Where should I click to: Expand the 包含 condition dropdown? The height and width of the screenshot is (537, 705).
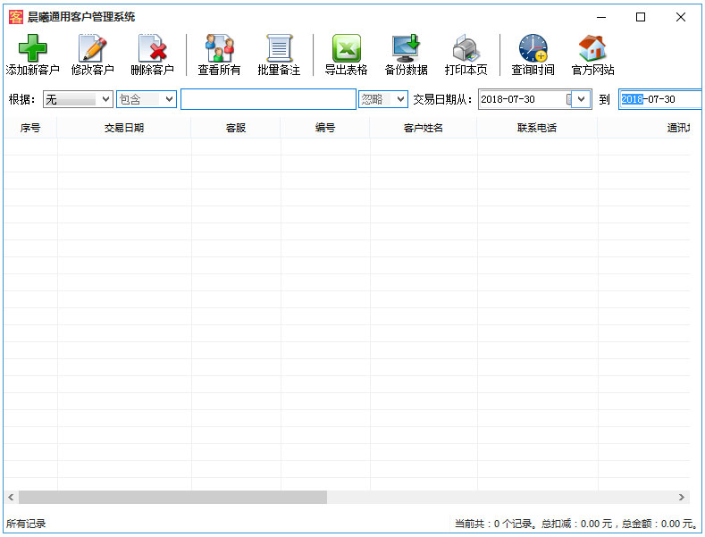[147, 99]
